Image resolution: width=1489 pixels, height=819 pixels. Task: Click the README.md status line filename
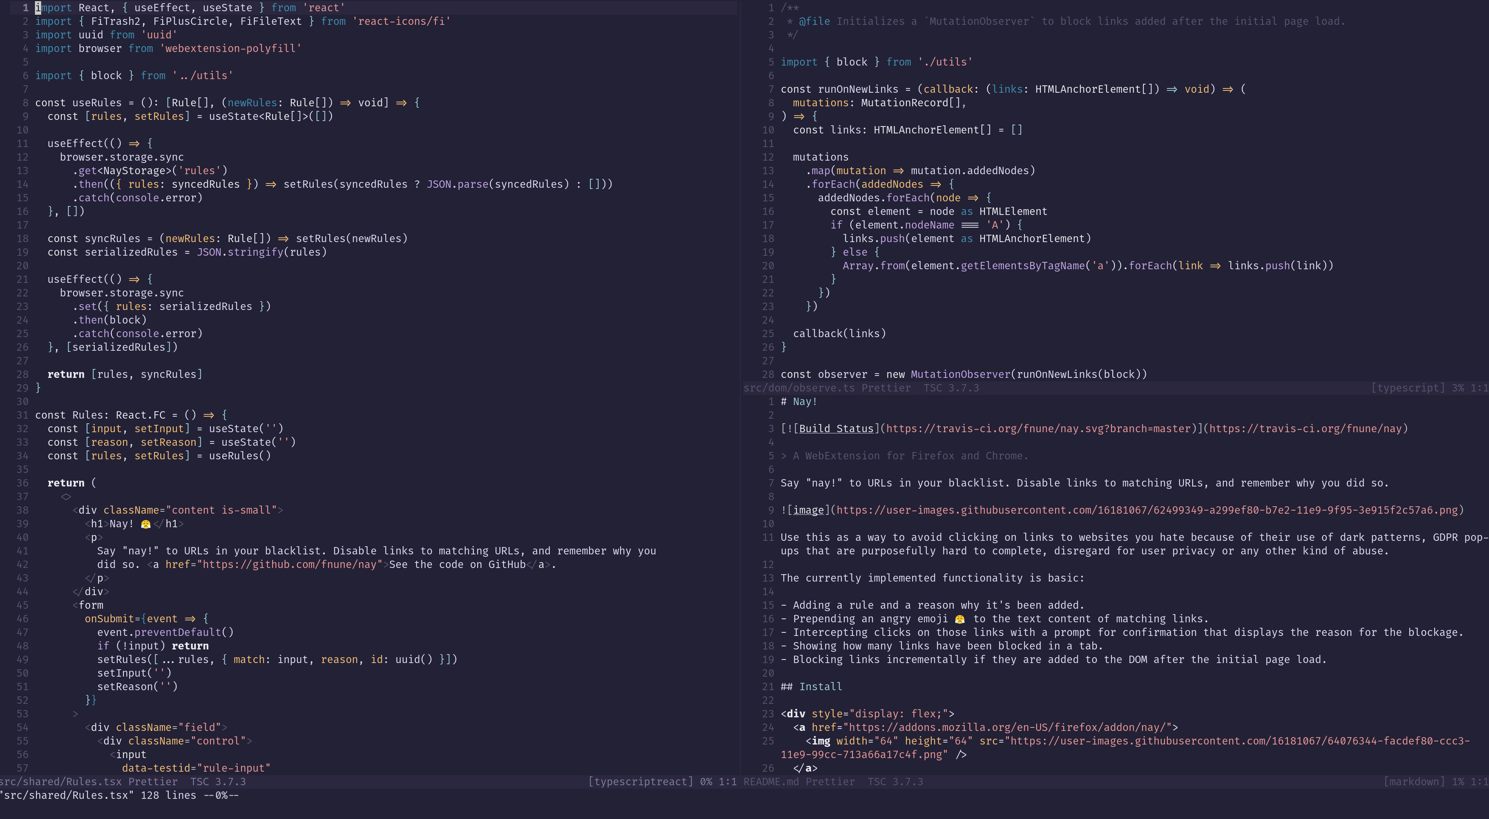coord(771,782)
